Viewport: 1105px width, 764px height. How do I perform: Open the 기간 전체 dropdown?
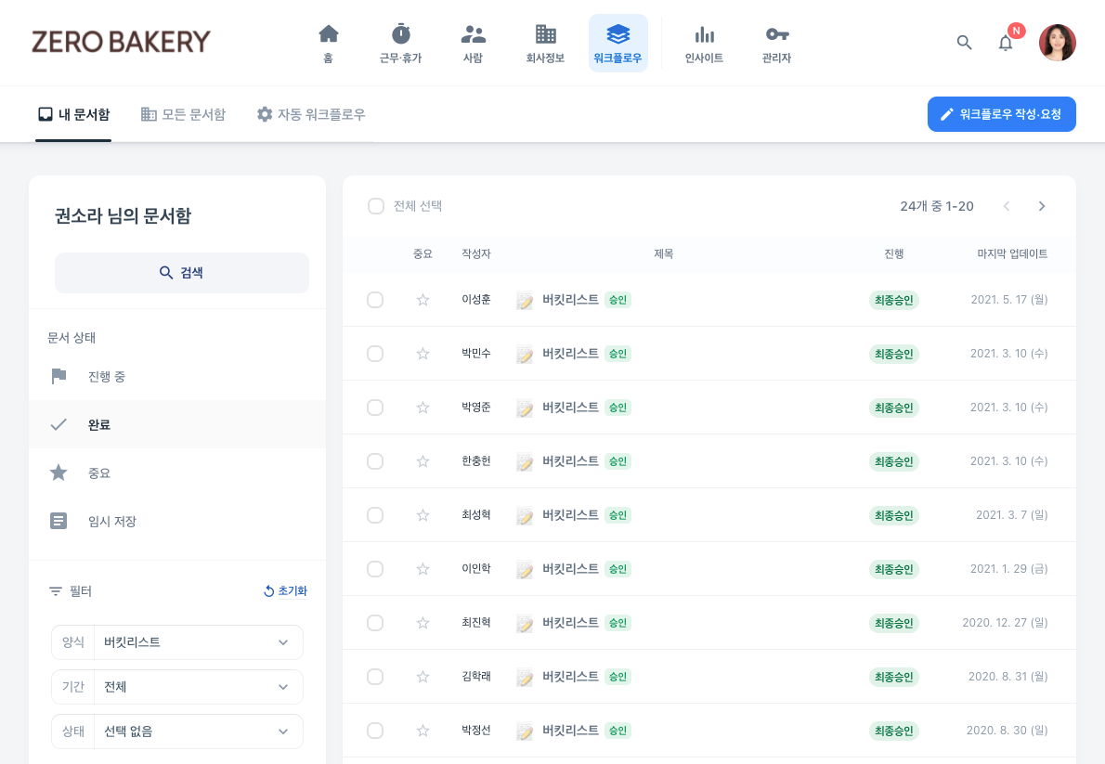[176, 686]
